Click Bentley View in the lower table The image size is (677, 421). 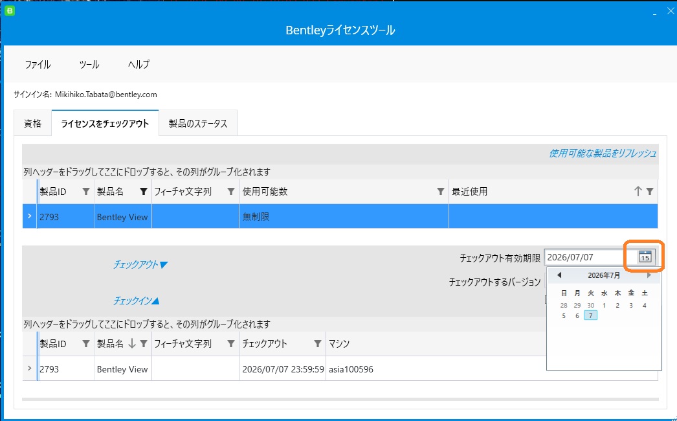pyautogui.click(x=122, y=369)
